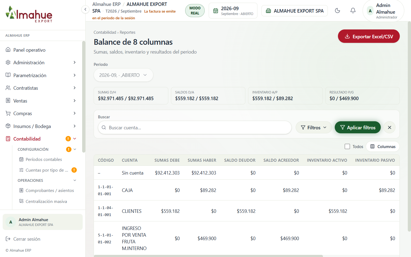
Task: Click the Contabilidad breadcrumb link
Action: 105,32
